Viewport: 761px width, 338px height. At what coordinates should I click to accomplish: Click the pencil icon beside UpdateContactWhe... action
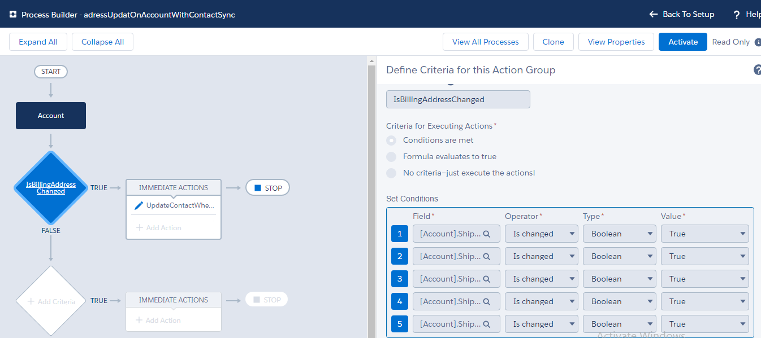point(139,205)
